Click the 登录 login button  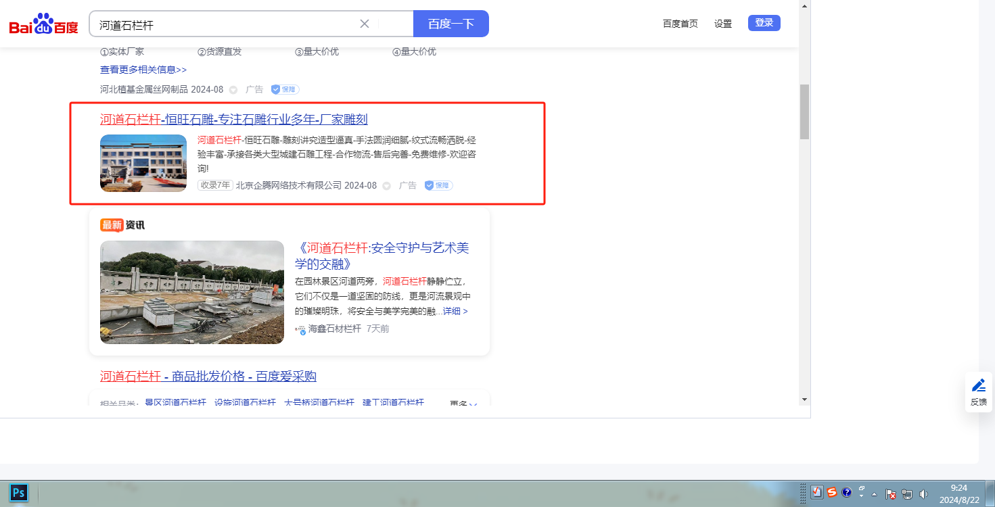point(764,23)
